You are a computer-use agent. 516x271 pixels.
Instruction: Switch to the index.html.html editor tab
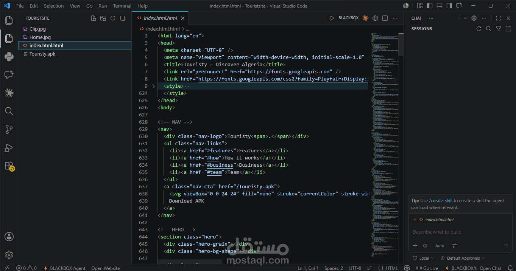[160, 18]
